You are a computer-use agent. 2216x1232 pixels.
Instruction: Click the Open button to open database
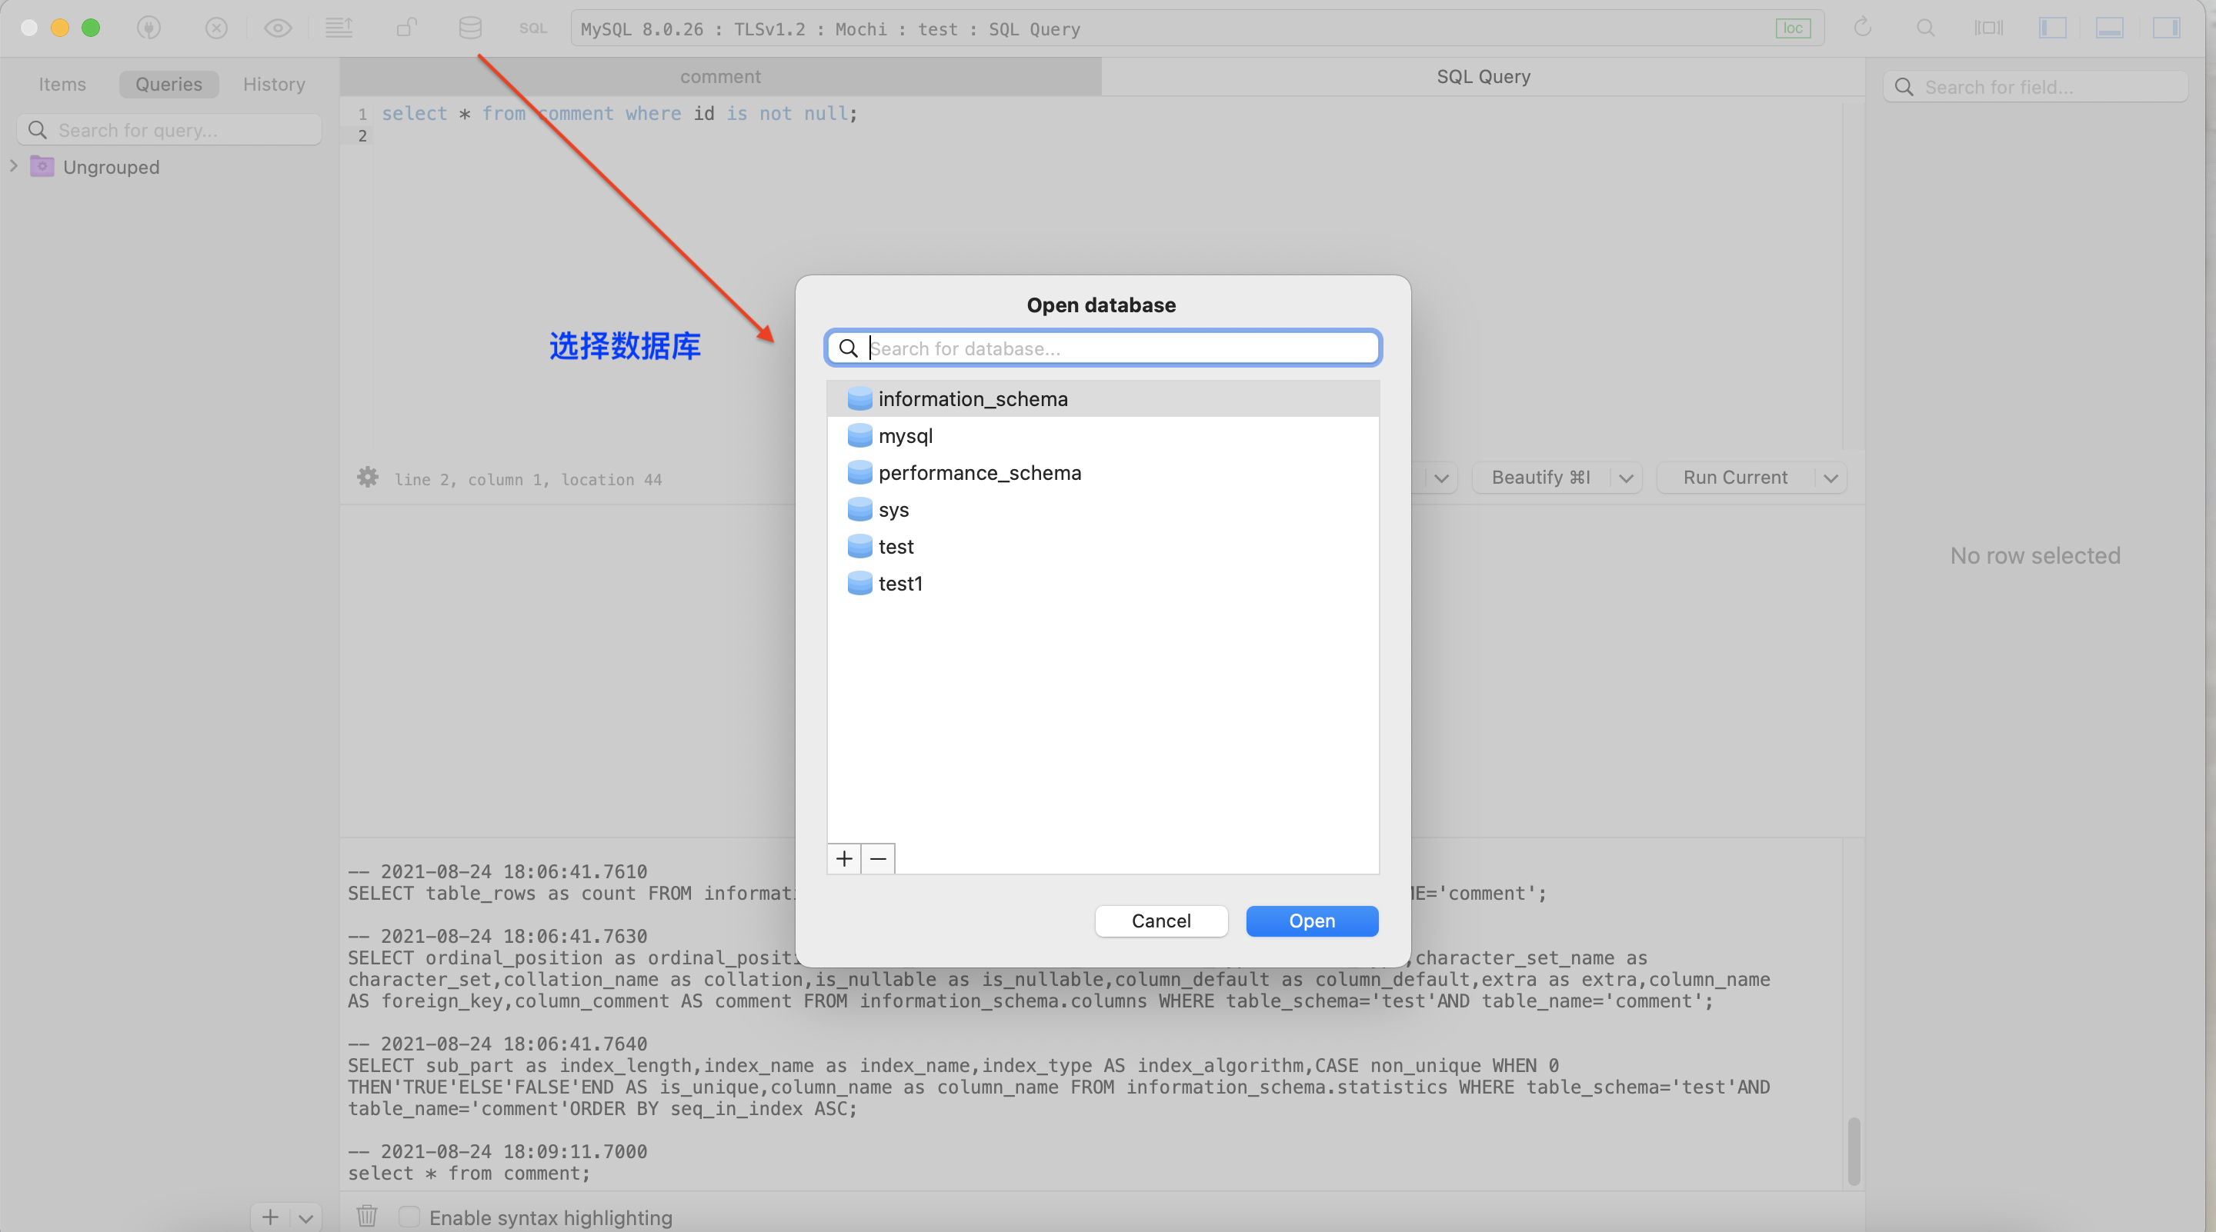(1312, 921)
